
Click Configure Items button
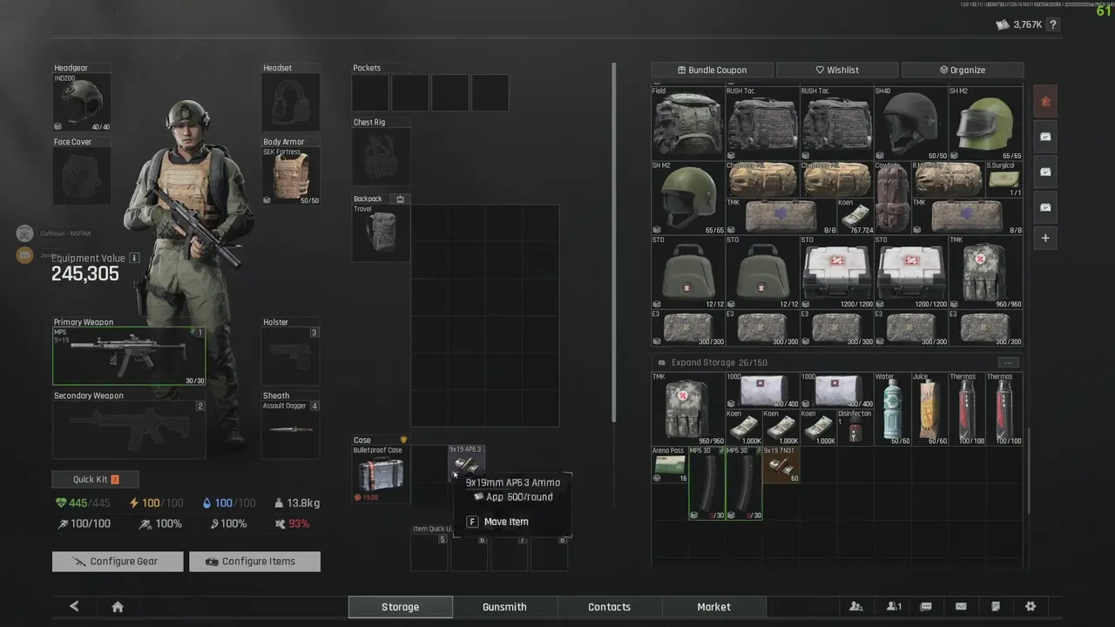coord(254,562)
